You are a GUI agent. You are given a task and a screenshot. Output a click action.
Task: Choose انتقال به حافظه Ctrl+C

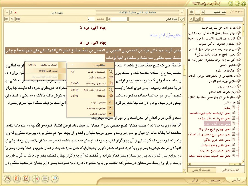click(x=45, y=65)
